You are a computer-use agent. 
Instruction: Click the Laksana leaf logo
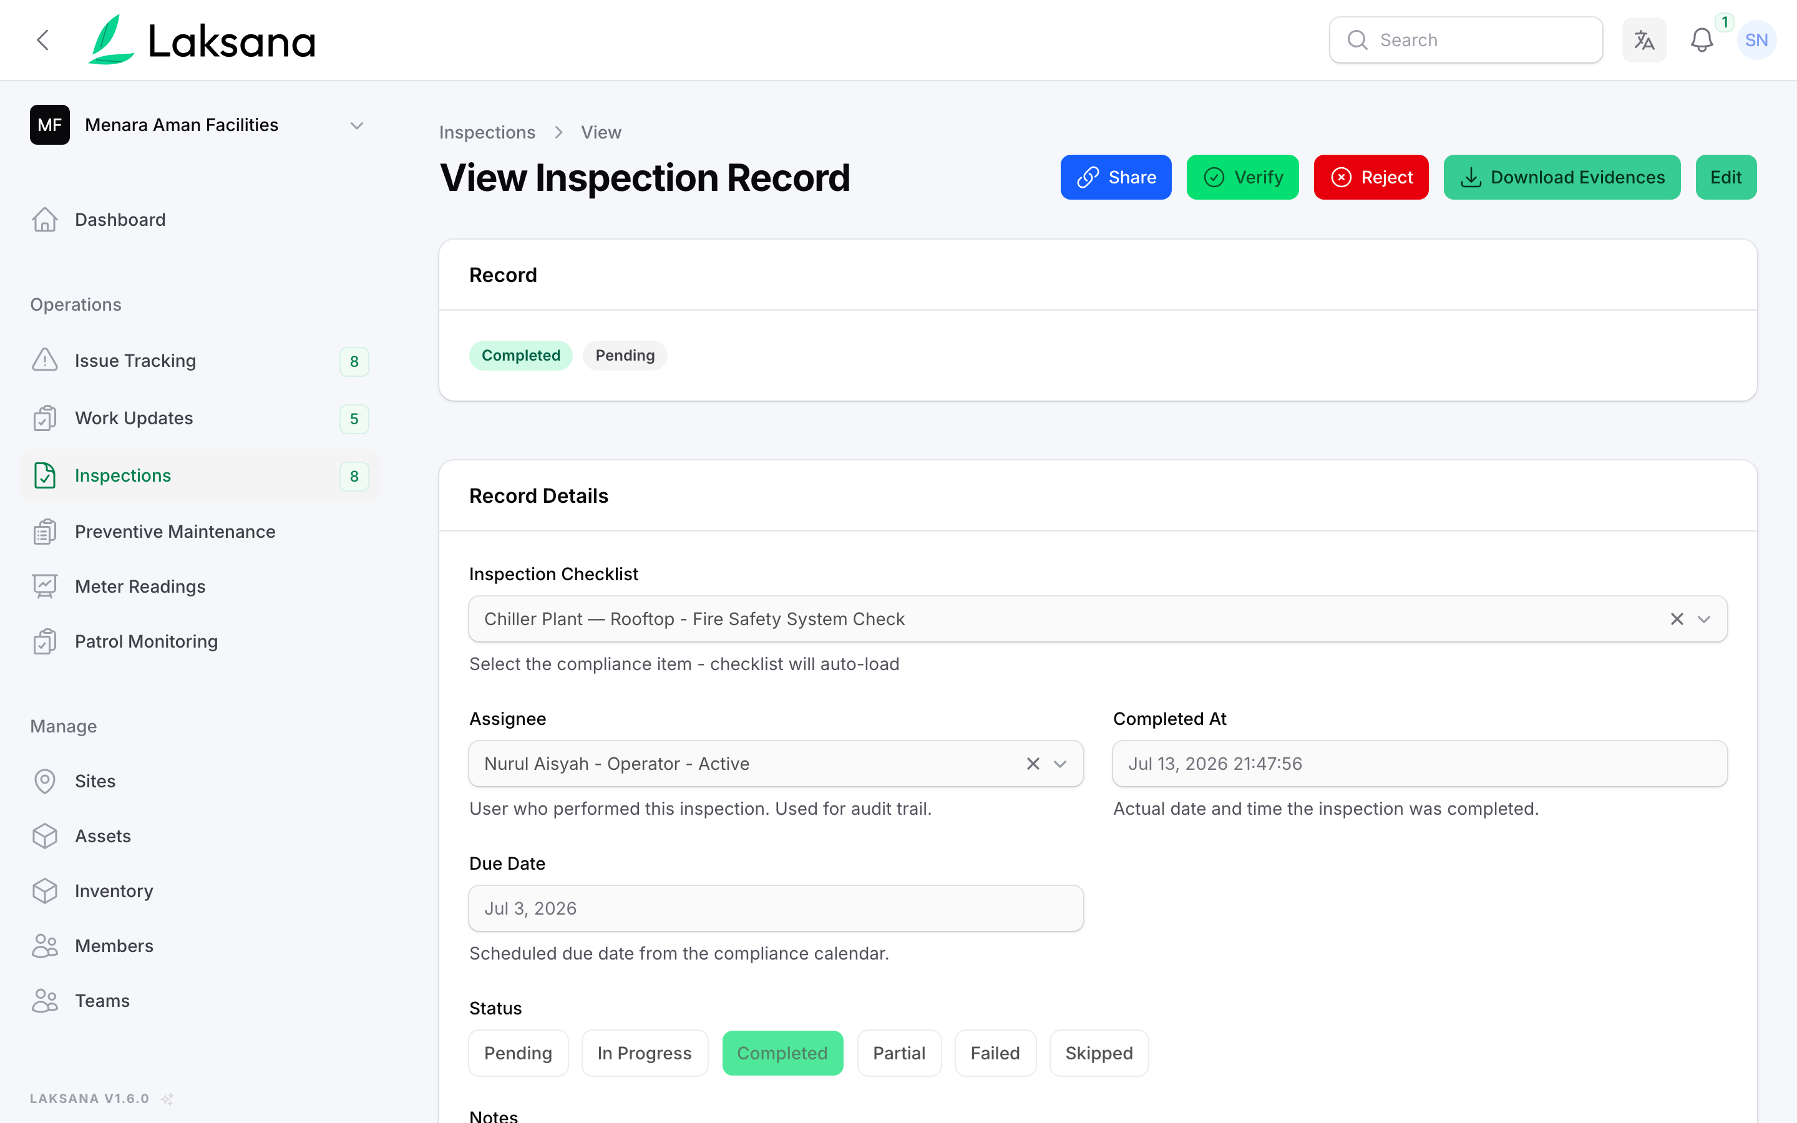pos(112,40)
